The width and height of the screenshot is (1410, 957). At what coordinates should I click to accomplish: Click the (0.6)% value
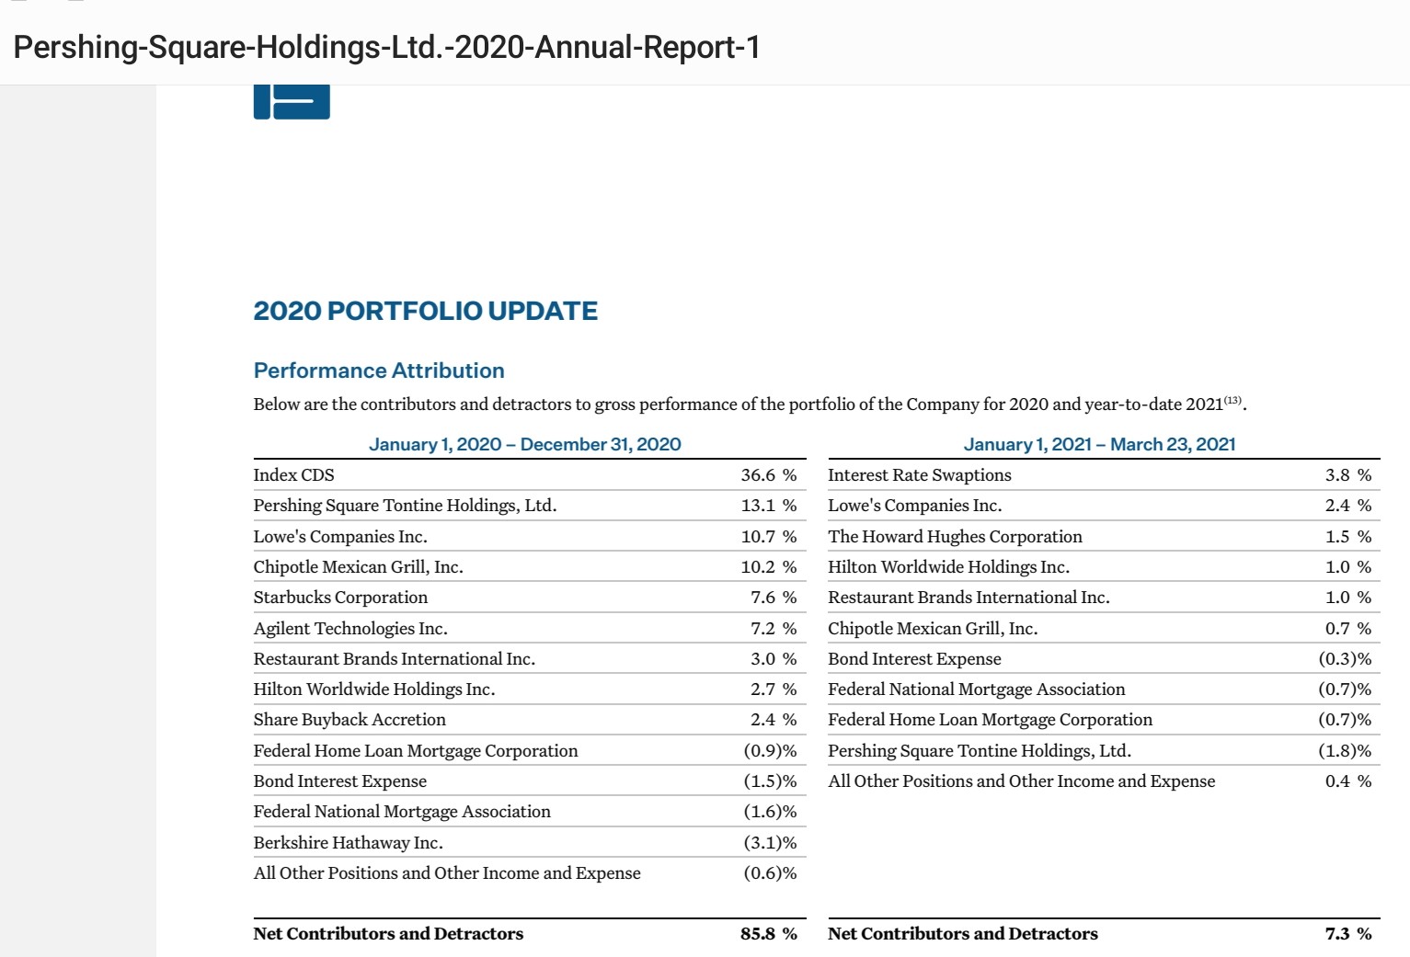click(771, 872)
